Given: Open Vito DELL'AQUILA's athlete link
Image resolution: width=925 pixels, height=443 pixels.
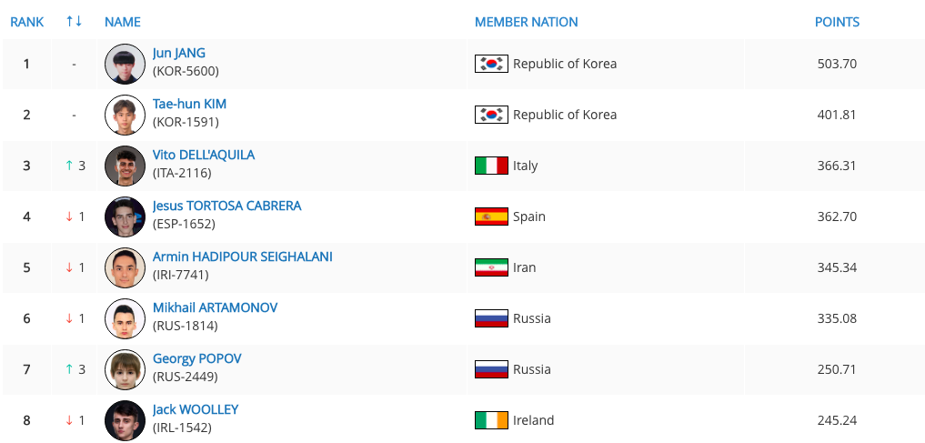Looking at the screenshot, I should tap(204, 156).
